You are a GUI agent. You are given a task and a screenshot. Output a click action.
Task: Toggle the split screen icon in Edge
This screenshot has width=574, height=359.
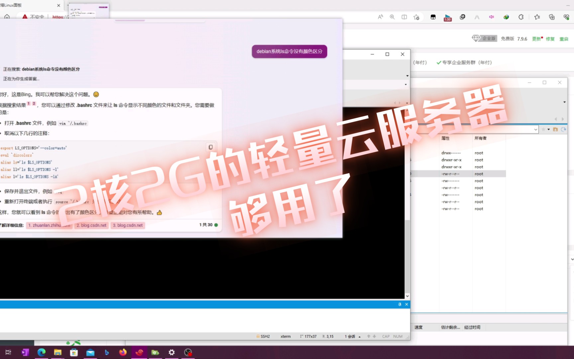[404, 17]
